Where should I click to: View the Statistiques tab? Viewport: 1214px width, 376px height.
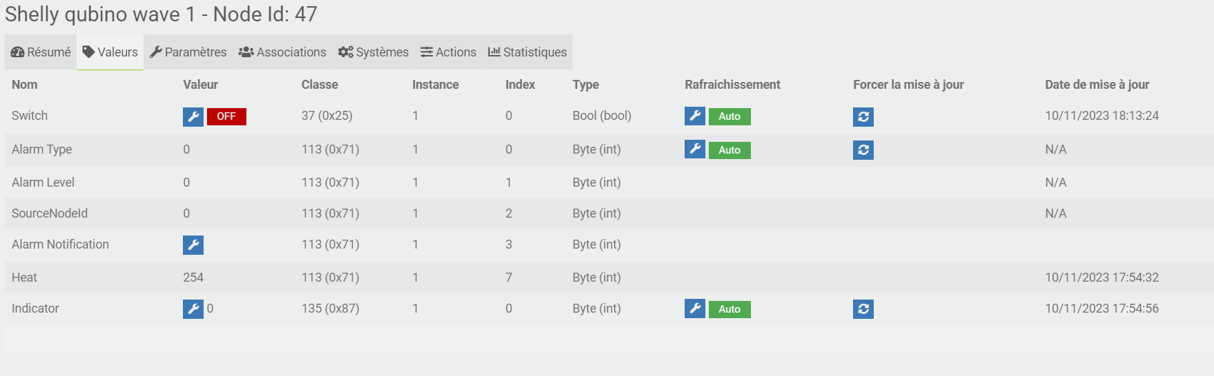[x=527, y=52]
